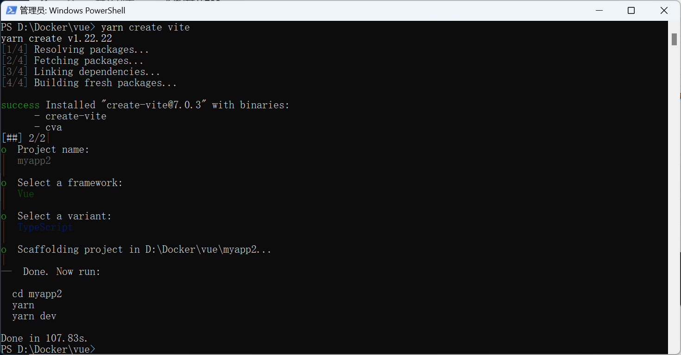Click the last 'PS D:\Docker\vue>' prompt line
This screenshot has width=681, height=355.
[x=48, y=349]
